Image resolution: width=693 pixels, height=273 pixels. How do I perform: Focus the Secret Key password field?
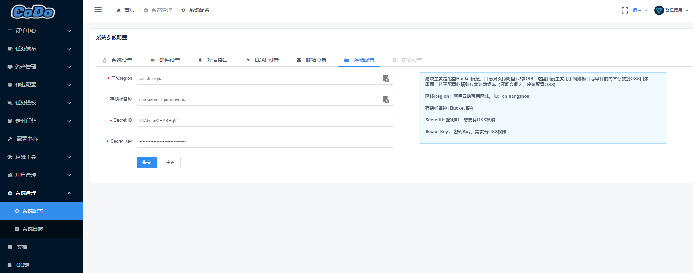coord(265,142)
